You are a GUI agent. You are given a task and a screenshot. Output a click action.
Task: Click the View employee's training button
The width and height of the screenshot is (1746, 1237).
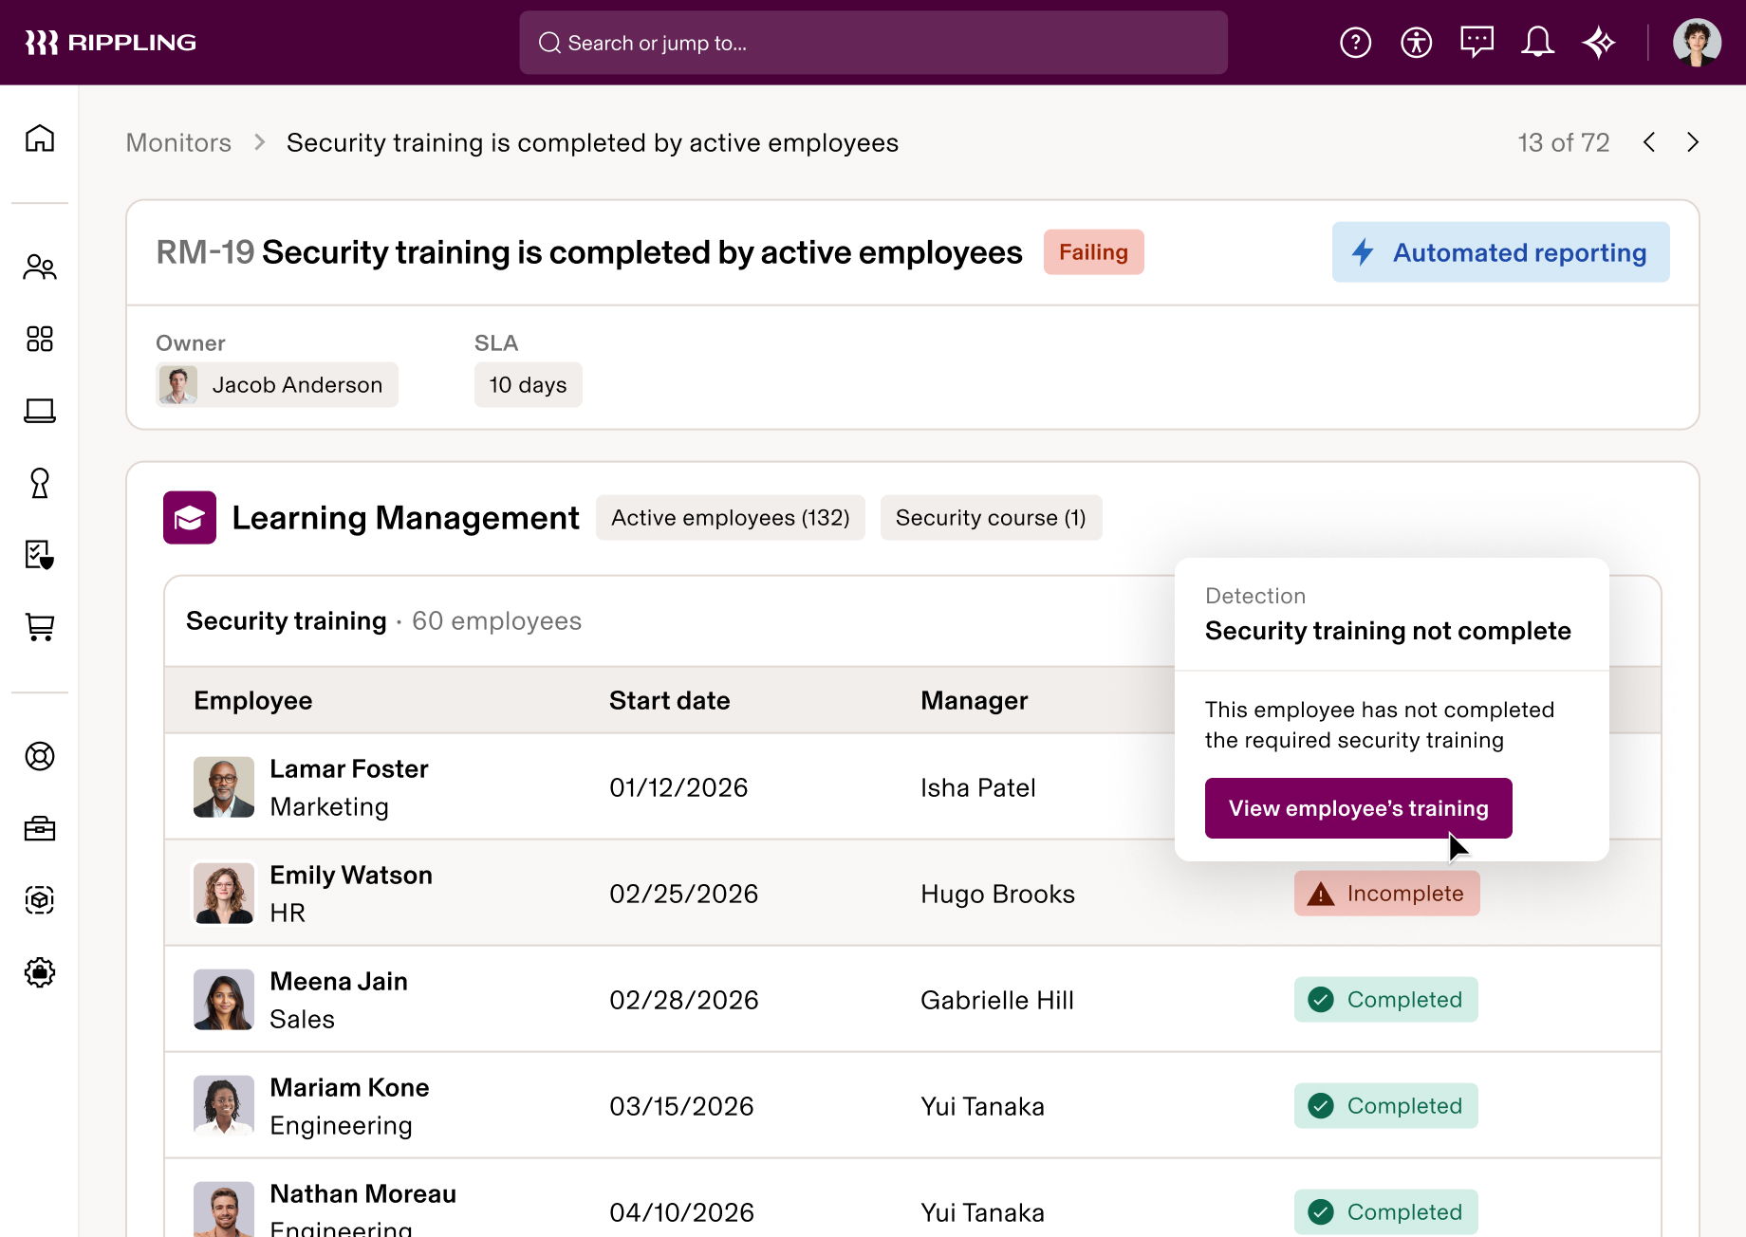point(1358,808)
